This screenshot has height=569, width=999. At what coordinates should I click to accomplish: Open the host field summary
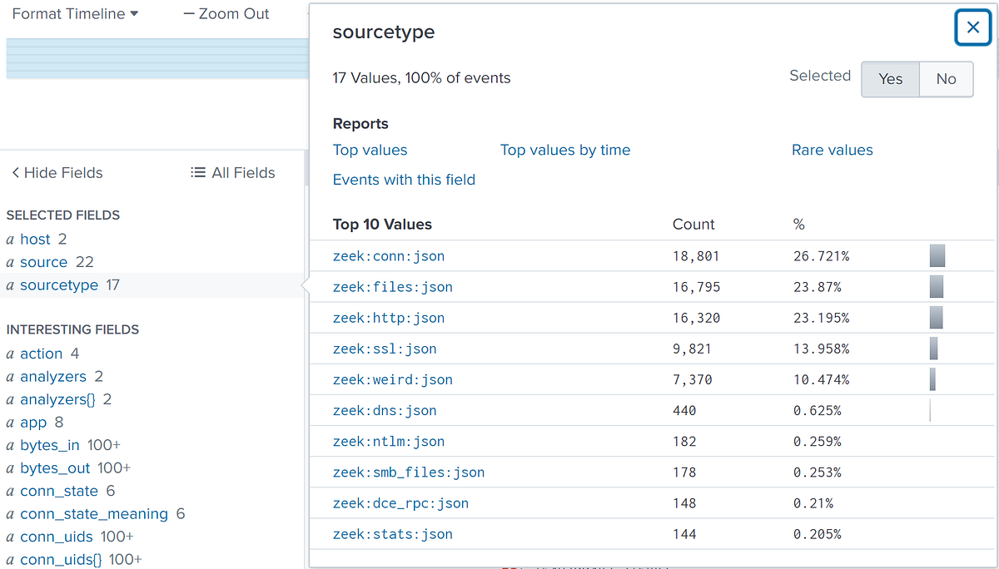pos(35,239)
